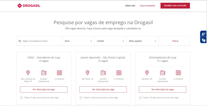Click the São Lourenço da Mata, PE location text
Image resolution: width=207 pixels, height=106 pixels.
pos(28,80)
